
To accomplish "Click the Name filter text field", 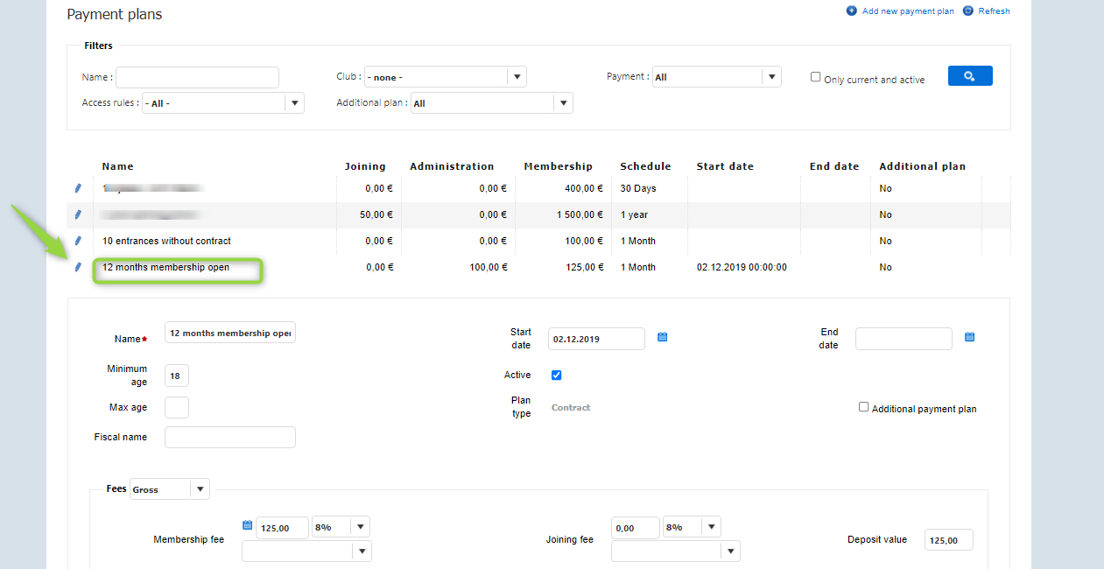I will coord(198,77).
